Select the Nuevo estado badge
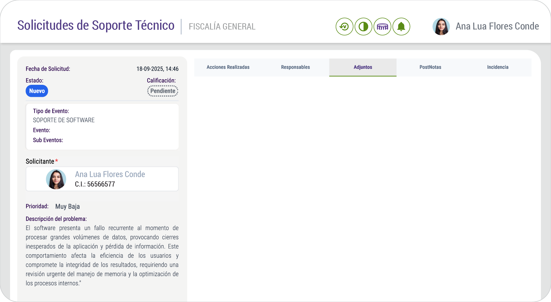551x302 pixels. (x=37, y=91)
